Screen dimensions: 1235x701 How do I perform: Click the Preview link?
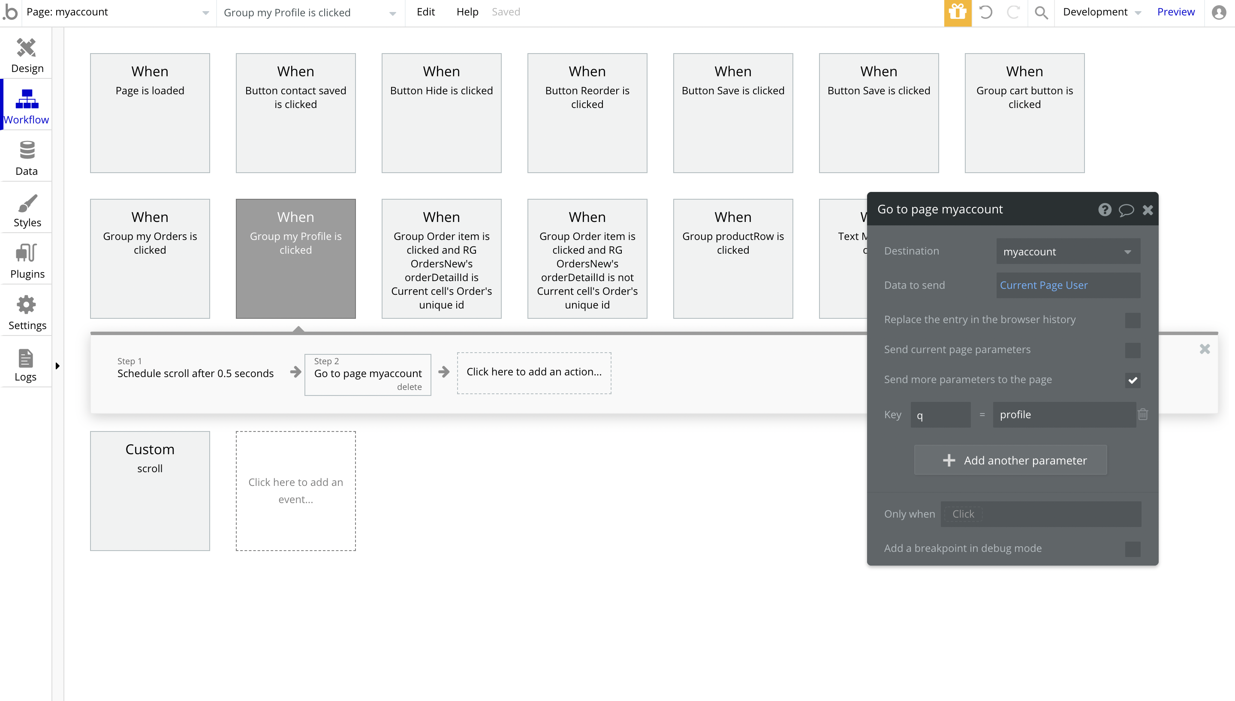(x=1176, y=12)
